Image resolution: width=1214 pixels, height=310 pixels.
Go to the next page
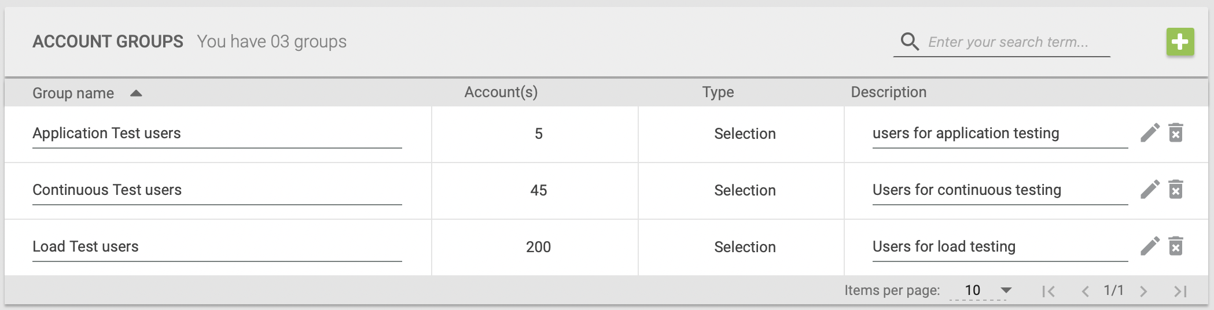pos(1143,291)
